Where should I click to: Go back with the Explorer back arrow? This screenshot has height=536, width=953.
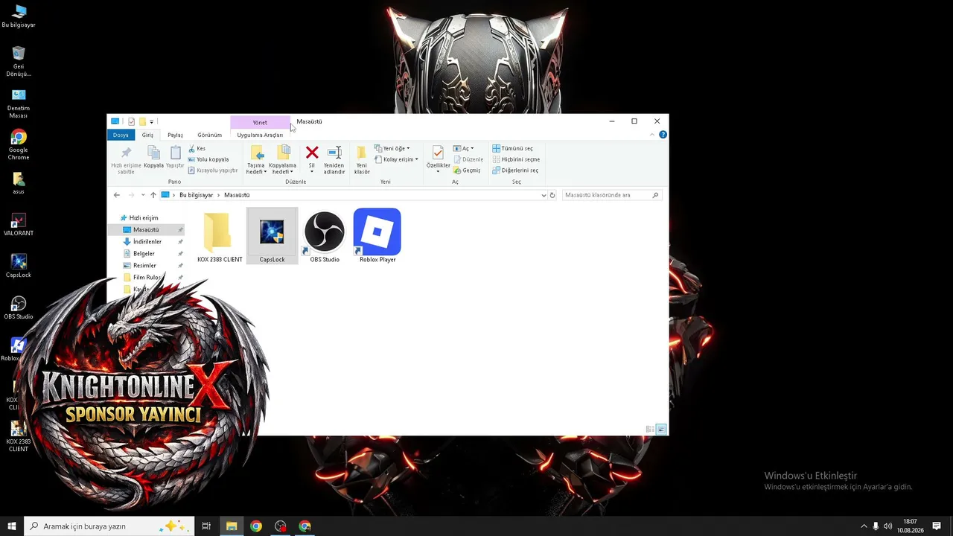click(117, 195)
